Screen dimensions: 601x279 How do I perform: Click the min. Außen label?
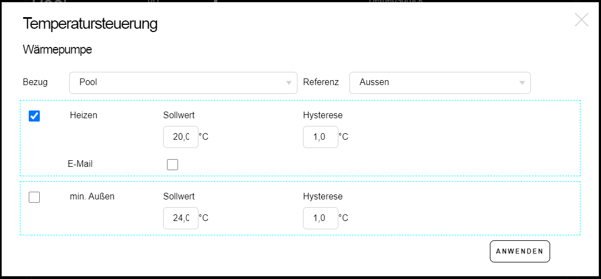[92, 196]
